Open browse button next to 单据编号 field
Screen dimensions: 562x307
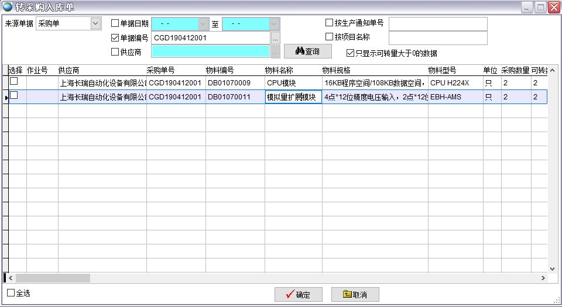coord(275,38)
